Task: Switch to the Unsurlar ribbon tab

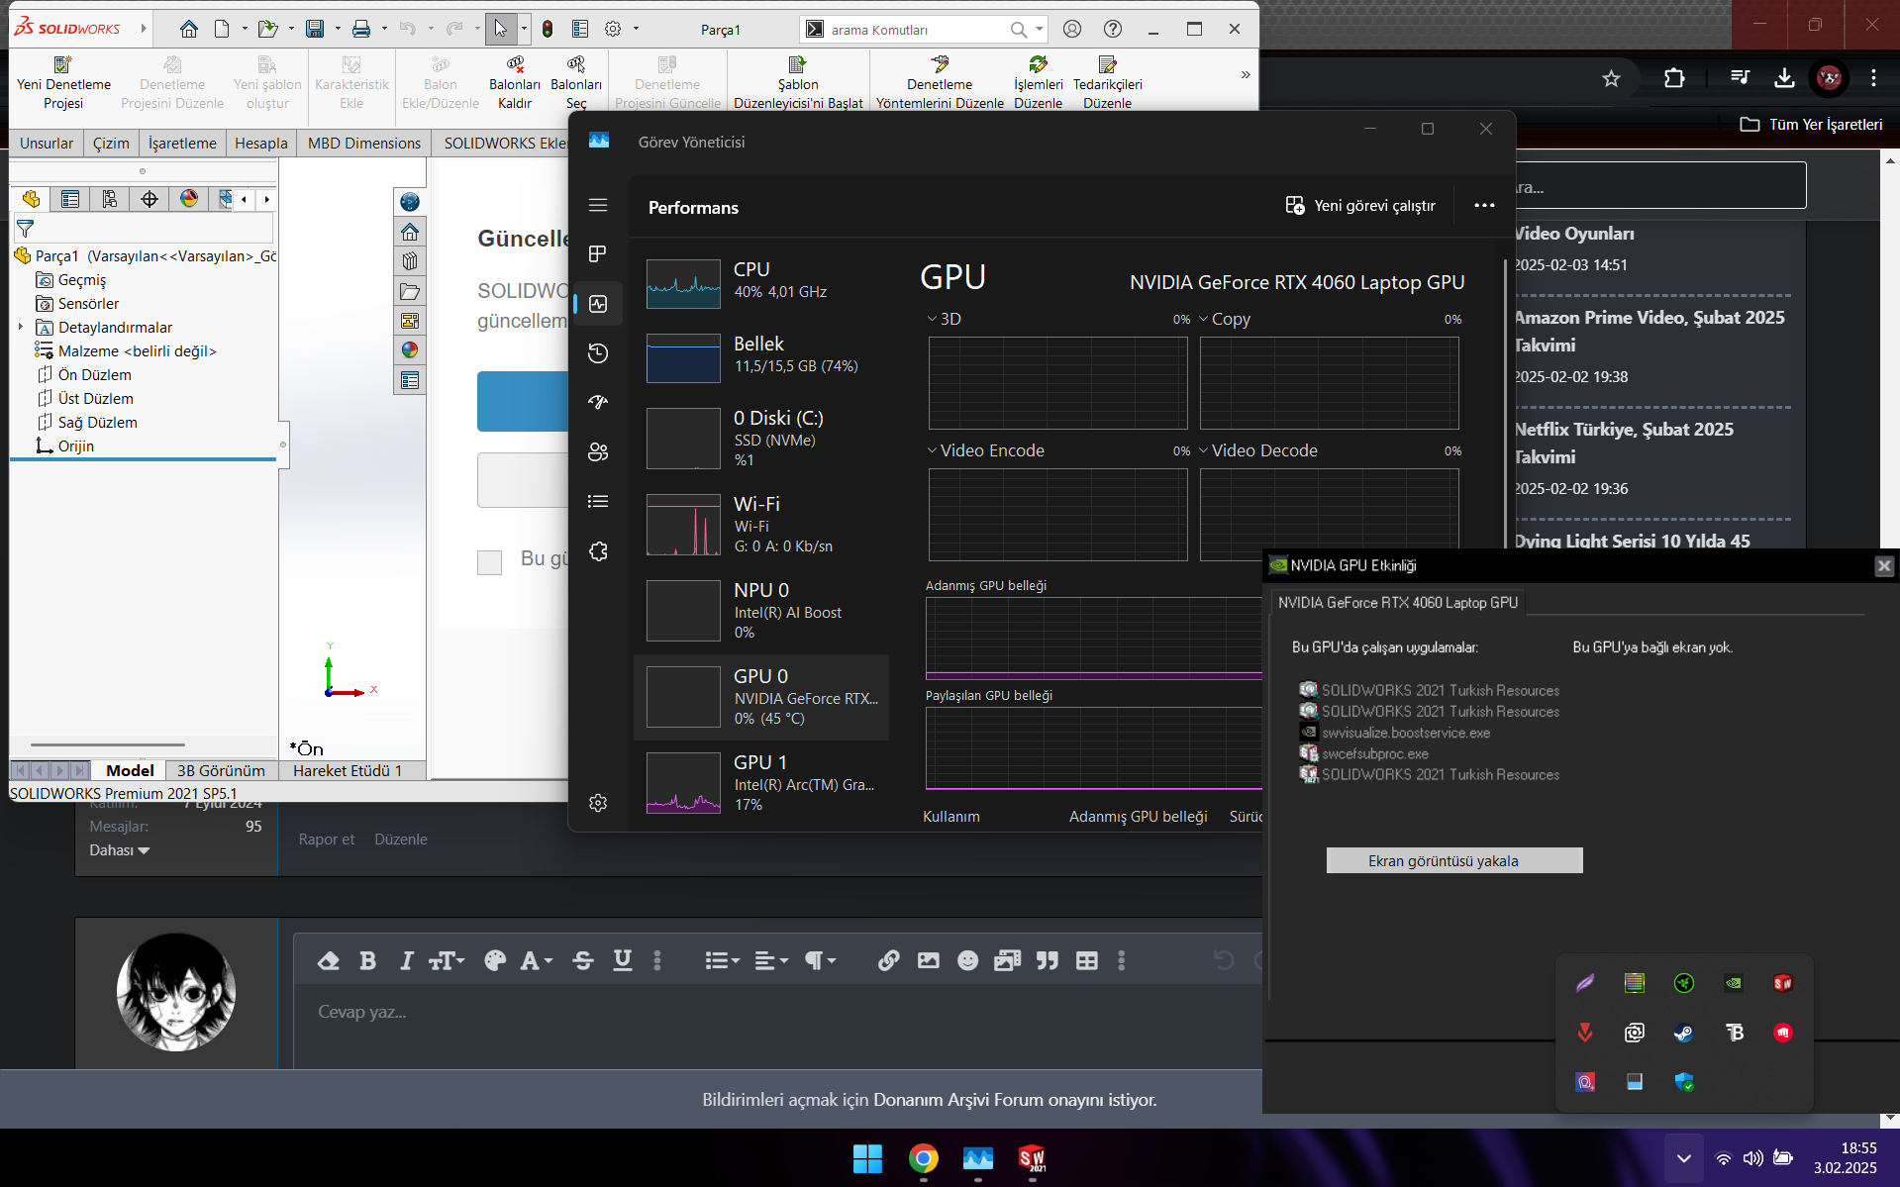Action: tap(47, 143)
